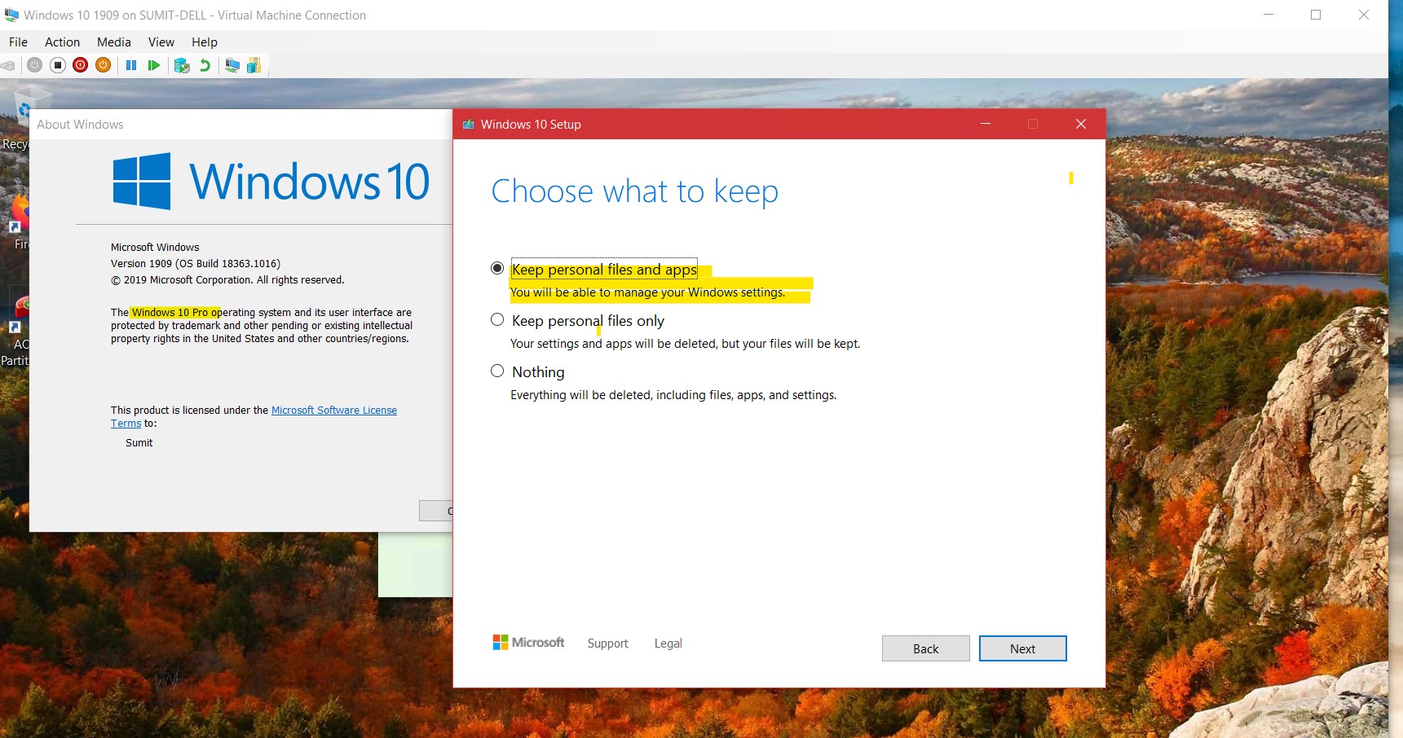Click the Microsoft logo in Setup footer

click(x=528, y=643)
